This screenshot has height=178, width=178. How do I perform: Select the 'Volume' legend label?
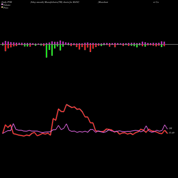tap(7, 5)
